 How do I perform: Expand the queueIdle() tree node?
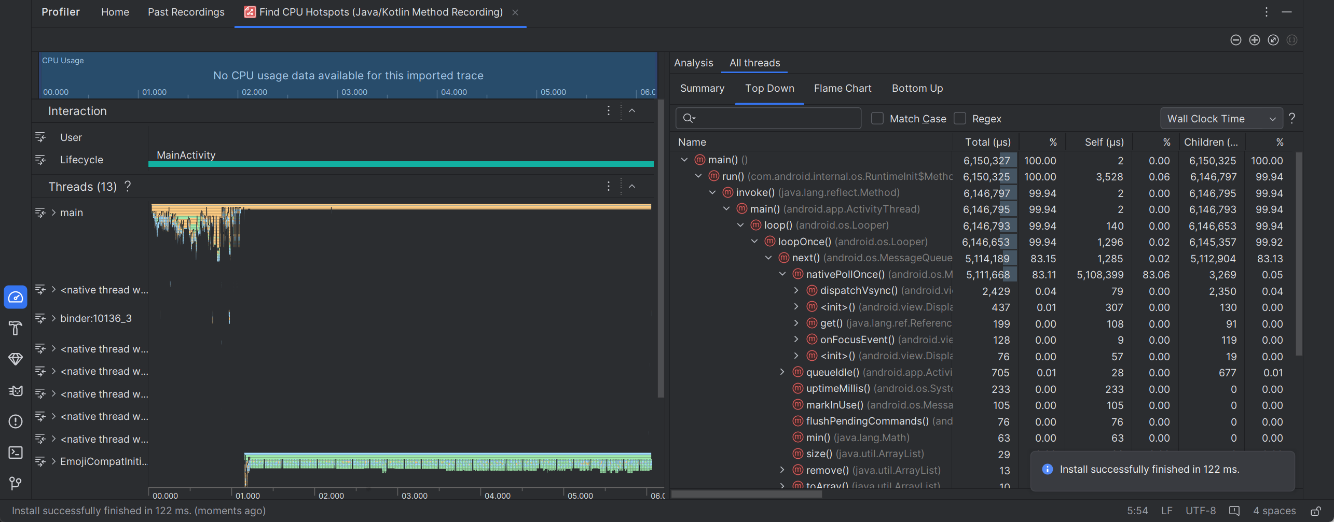(x=782, y=372)
